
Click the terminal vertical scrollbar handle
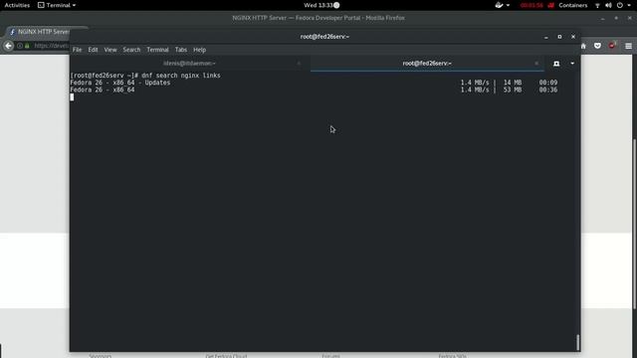coord(577,342)
